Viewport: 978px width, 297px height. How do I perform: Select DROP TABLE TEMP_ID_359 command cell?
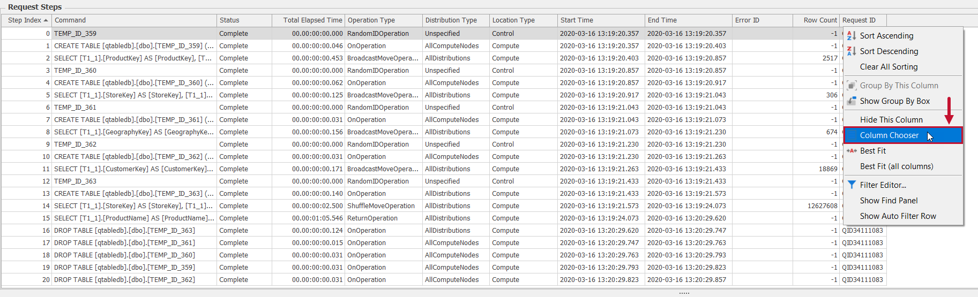(134, 268)
